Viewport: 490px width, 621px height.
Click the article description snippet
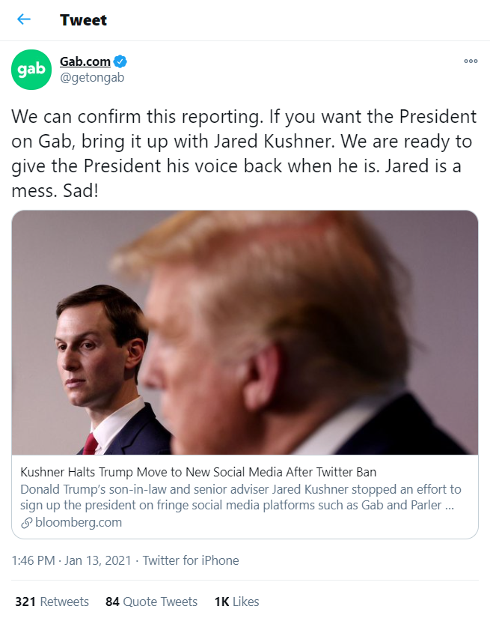point(239,497)
